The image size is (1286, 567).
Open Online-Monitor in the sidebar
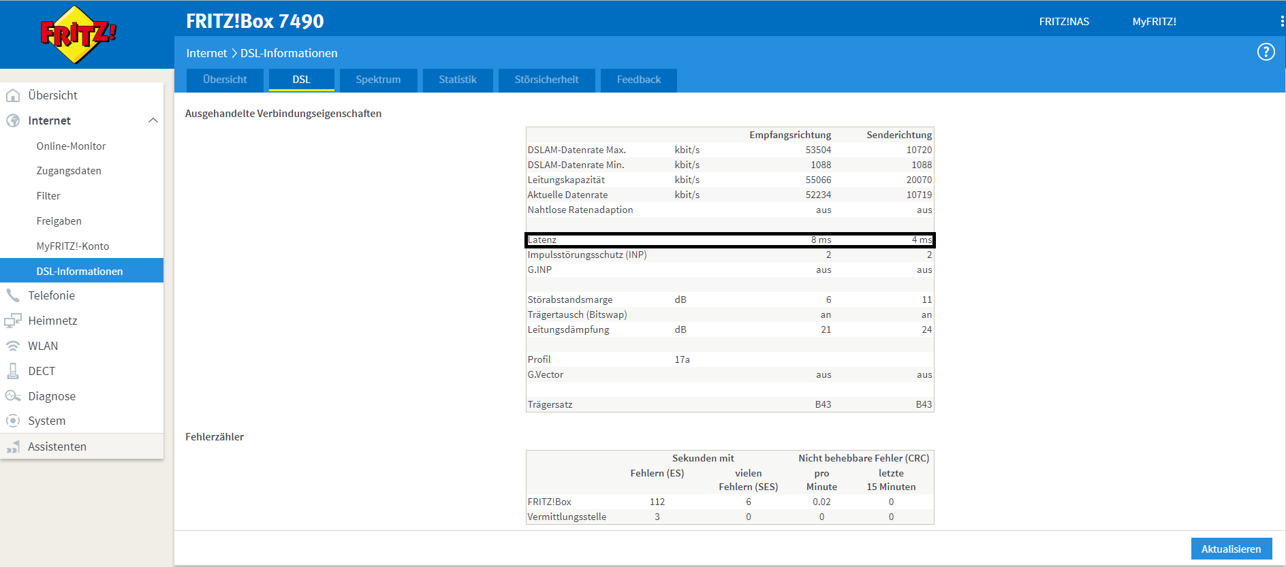tap(71, 146)
